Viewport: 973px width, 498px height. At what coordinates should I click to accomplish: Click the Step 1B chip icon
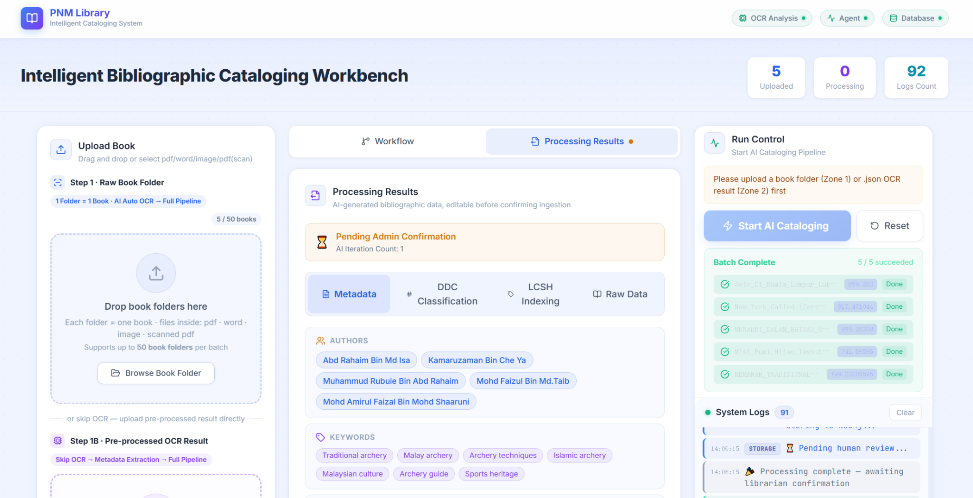[58, 441]
